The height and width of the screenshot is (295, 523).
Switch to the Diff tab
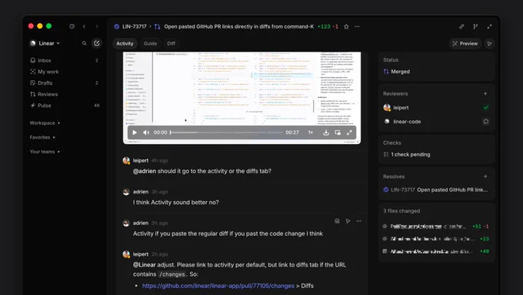[171, 43]
